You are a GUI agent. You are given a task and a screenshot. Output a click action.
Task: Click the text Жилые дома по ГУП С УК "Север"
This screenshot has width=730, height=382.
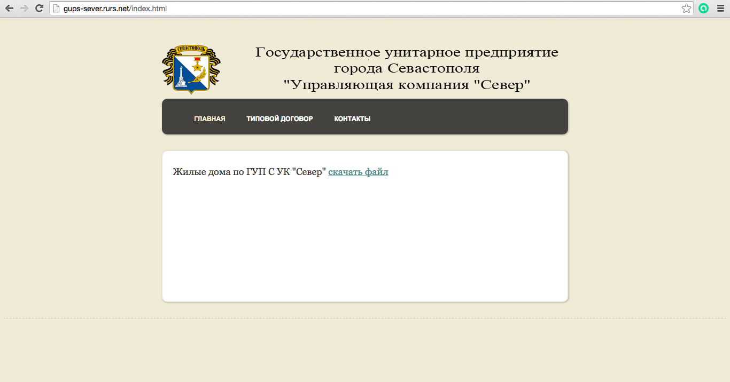pyautogui.click(x=249, y=172)
